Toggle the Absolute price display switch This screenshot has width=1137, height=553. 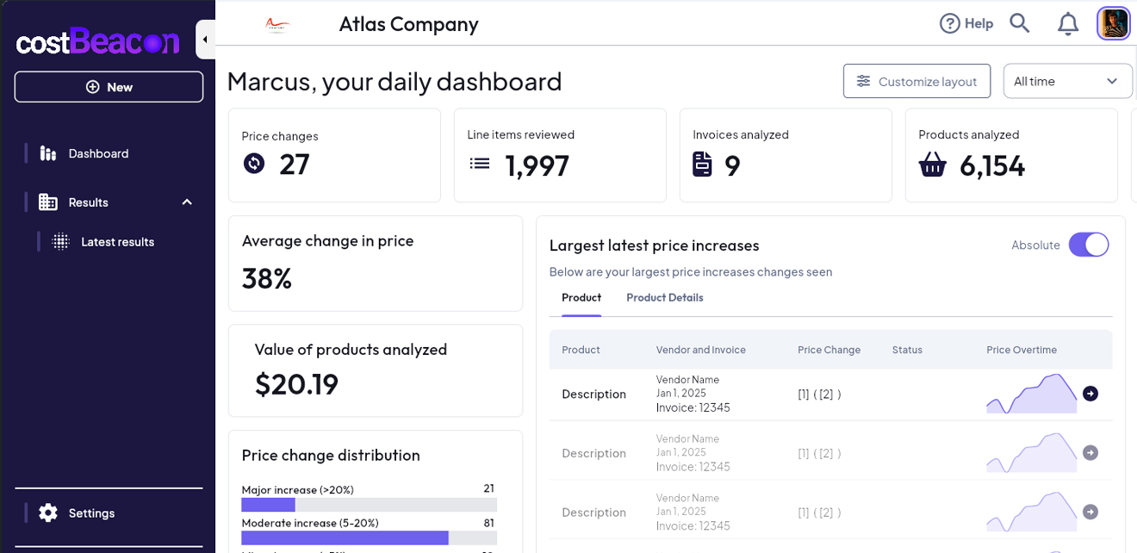click(x=1089, y=245)
